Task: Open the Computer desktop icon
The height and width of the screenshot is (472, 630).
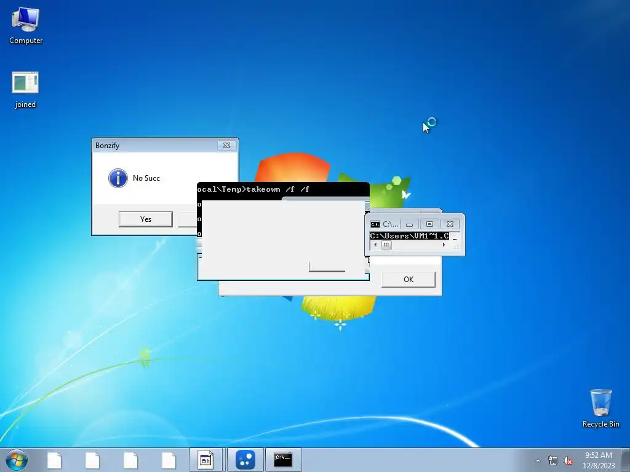Action: [x=26, y=26]
